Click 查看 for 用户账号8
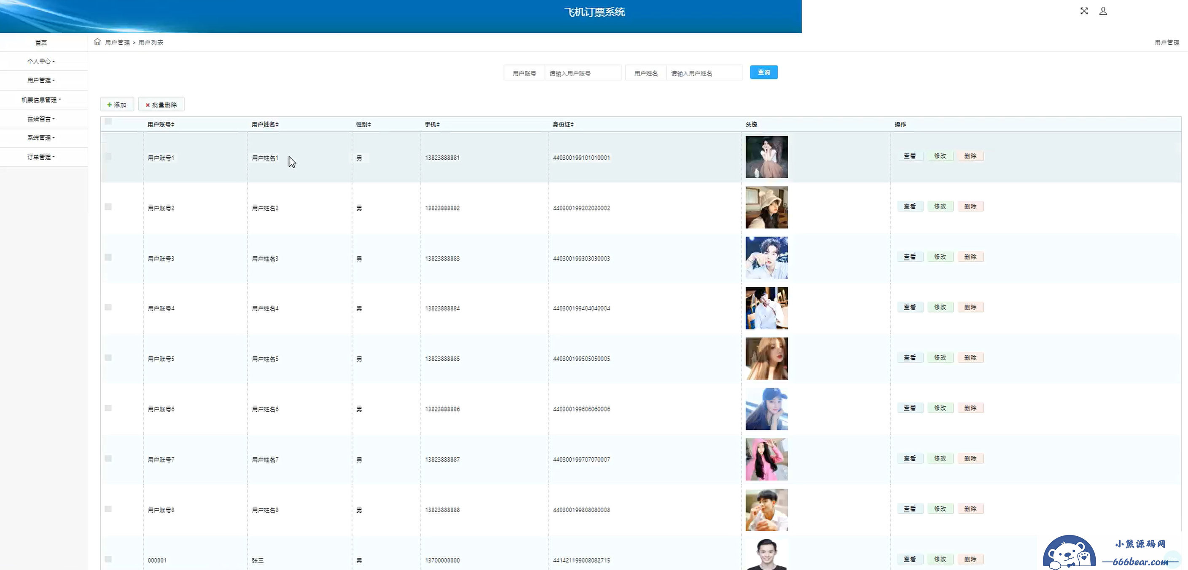This screenshot has width=1188, height=570. click(x=910, y=509)
